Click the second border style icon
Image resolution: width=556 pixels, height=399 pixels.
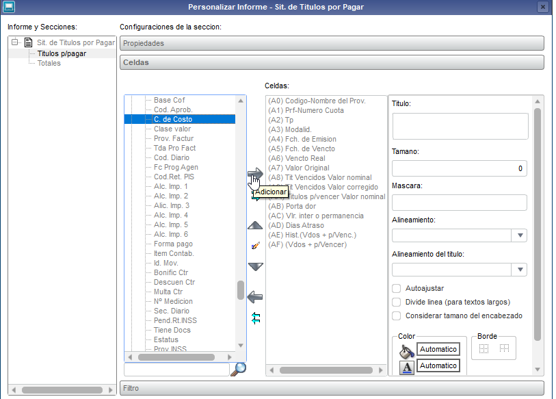coord(504,348)
